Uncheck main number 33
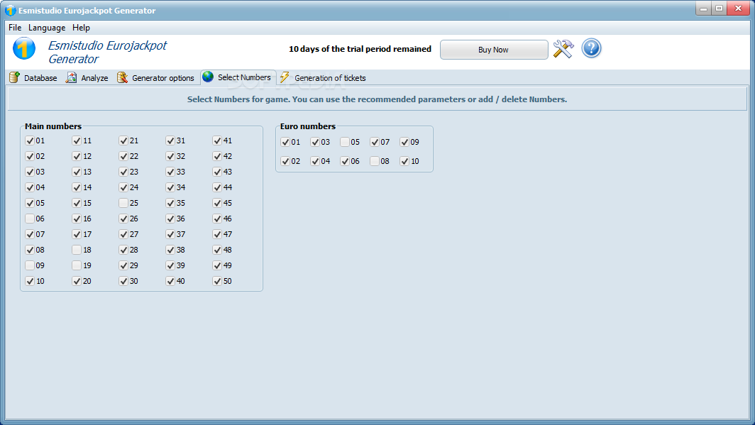 170,172
